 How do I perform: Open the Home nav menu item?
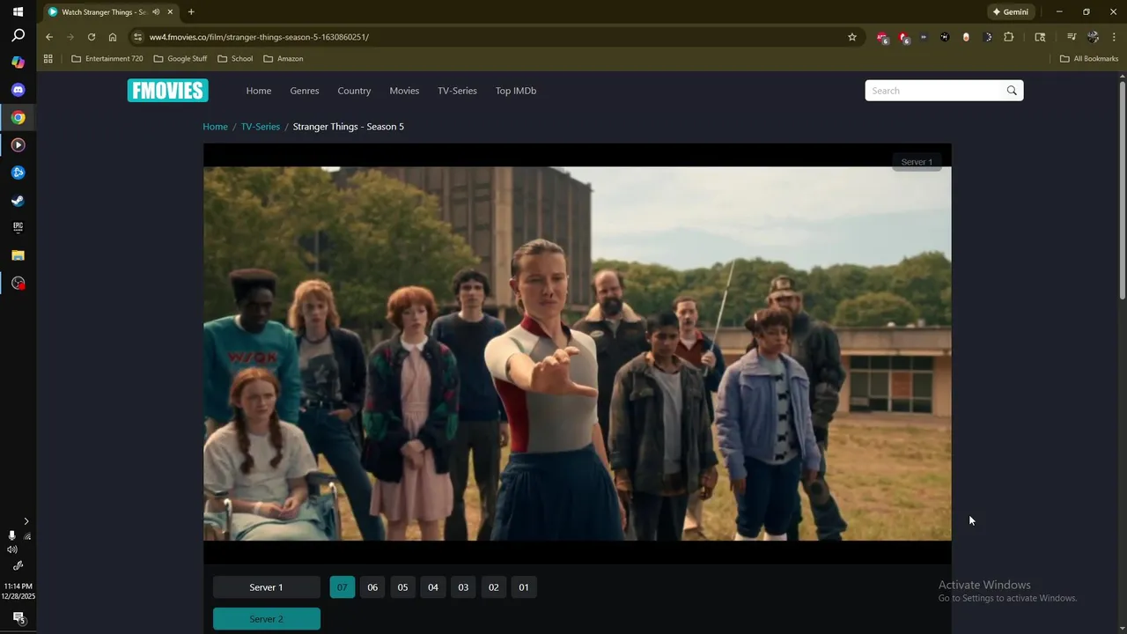pyautogui.click(x=259, y=91)
